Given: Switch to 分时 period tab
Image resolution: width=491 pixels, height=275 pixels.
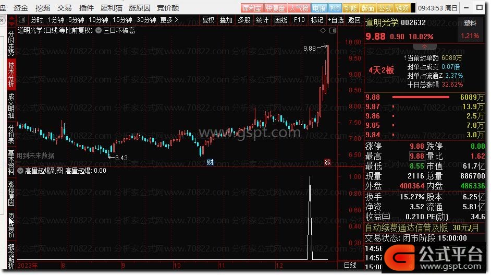Looking at the screenshot, I should click(36, 20).
